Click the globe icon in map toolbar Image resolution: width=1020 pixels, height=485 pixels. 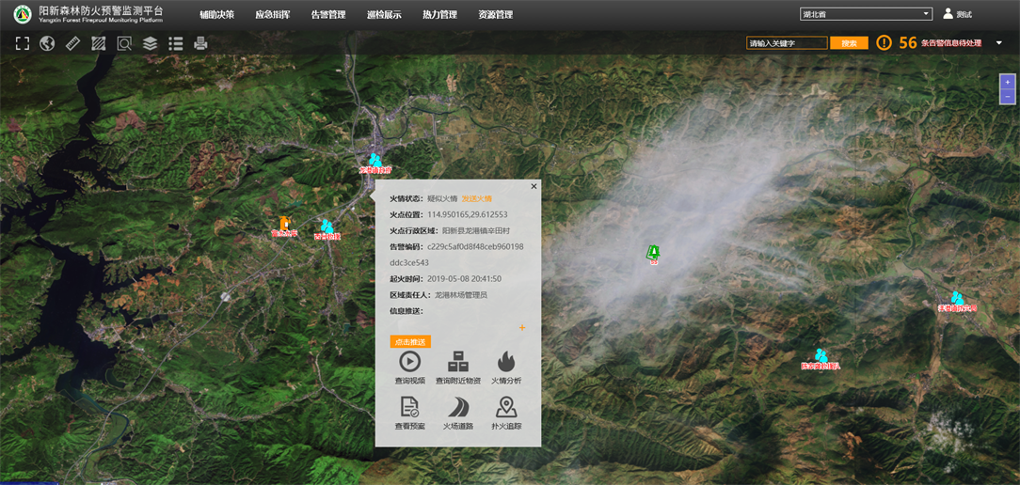point(48,43)
